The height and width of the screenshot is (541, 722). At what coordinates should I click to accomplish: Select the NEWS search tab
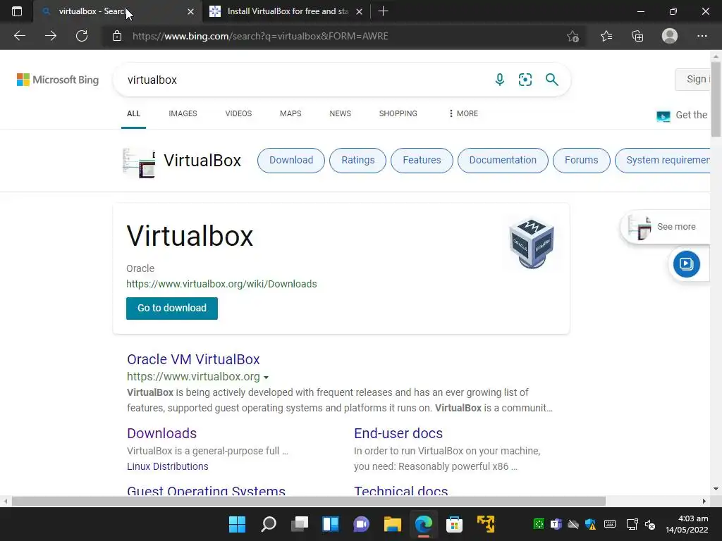[341, 113]
